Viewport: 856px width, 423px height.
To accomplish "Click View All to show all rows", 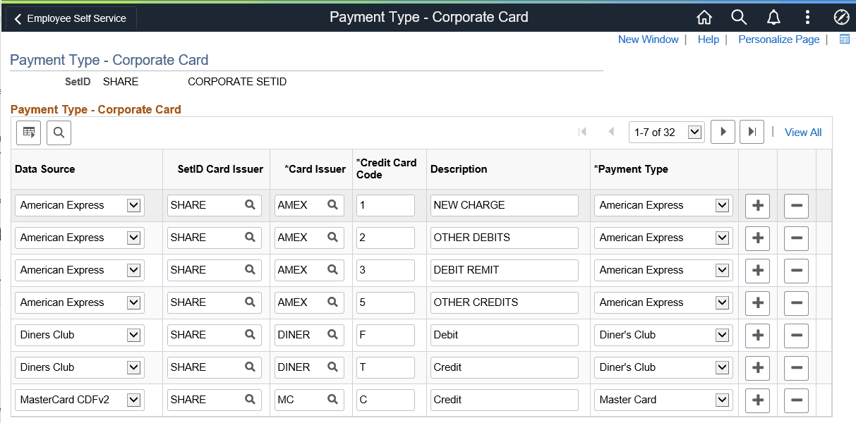I will pyautogui.click(x=802, y=132).
